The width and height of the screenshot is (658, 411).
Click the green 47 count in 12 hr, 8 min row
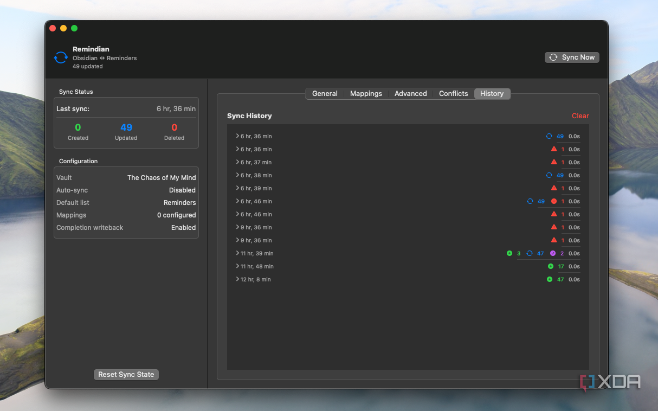(560, 279)
